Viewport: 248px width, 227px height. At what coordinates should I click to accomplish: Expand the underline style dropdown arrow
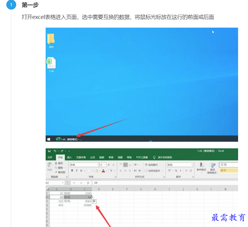[x=85, y=171]
